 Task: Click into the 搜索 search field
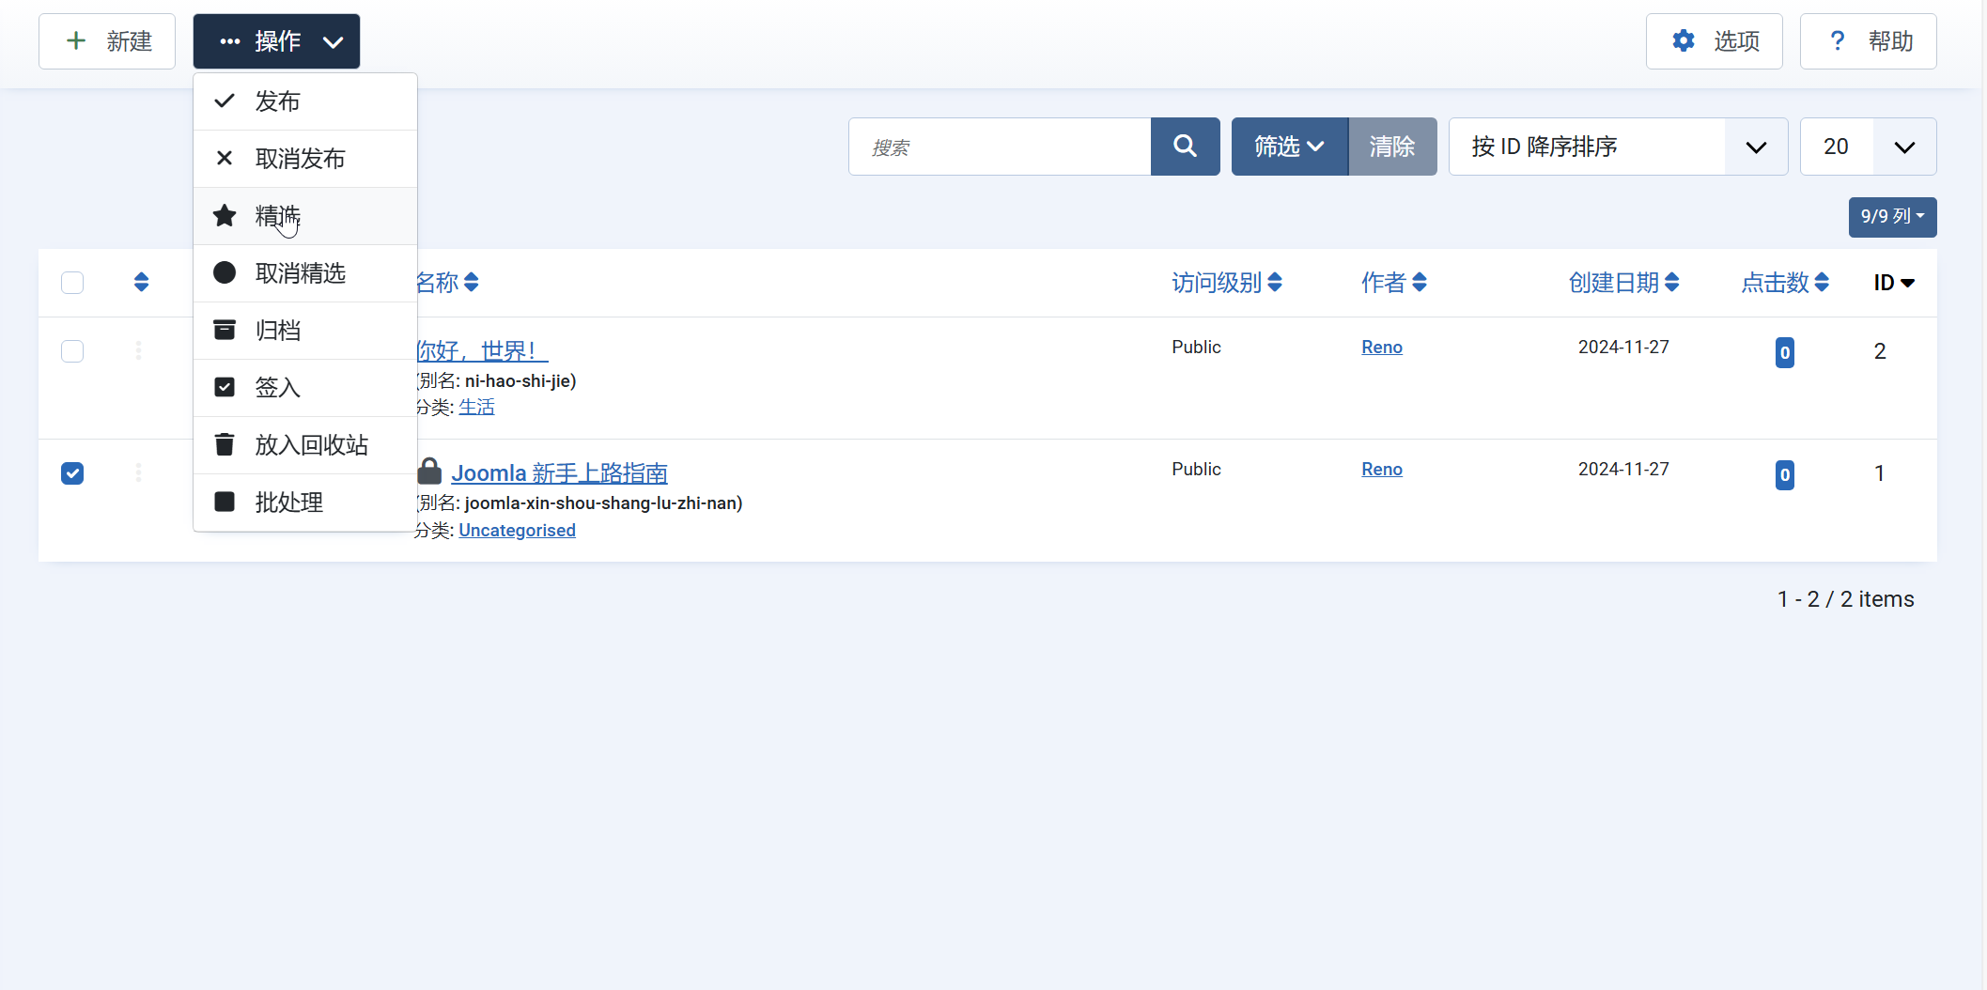(999, 147)
